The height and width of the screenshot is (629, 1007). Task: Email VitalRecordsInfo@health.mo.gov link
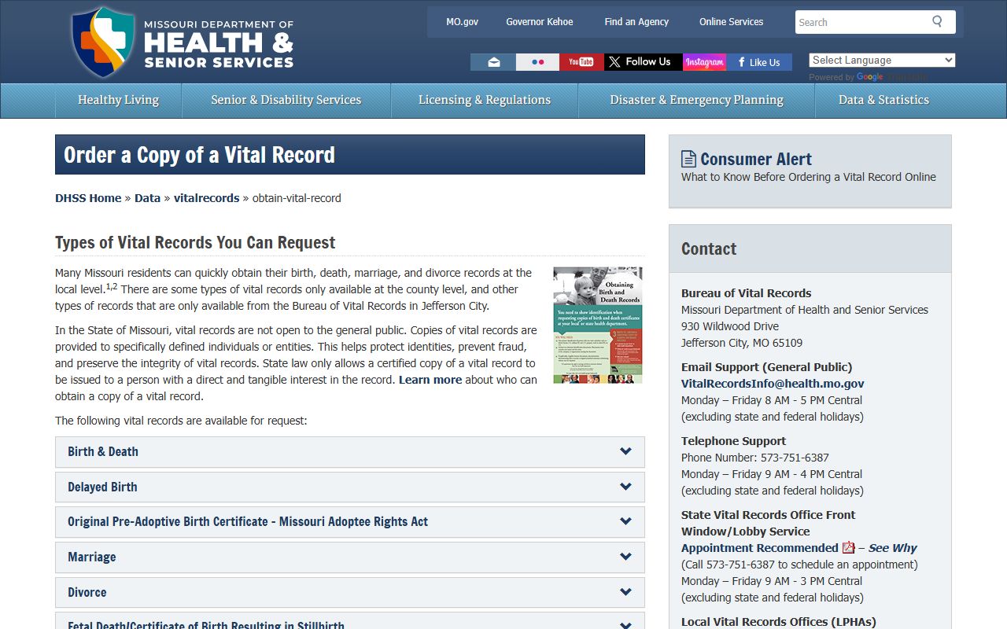(x=773, y=384)
